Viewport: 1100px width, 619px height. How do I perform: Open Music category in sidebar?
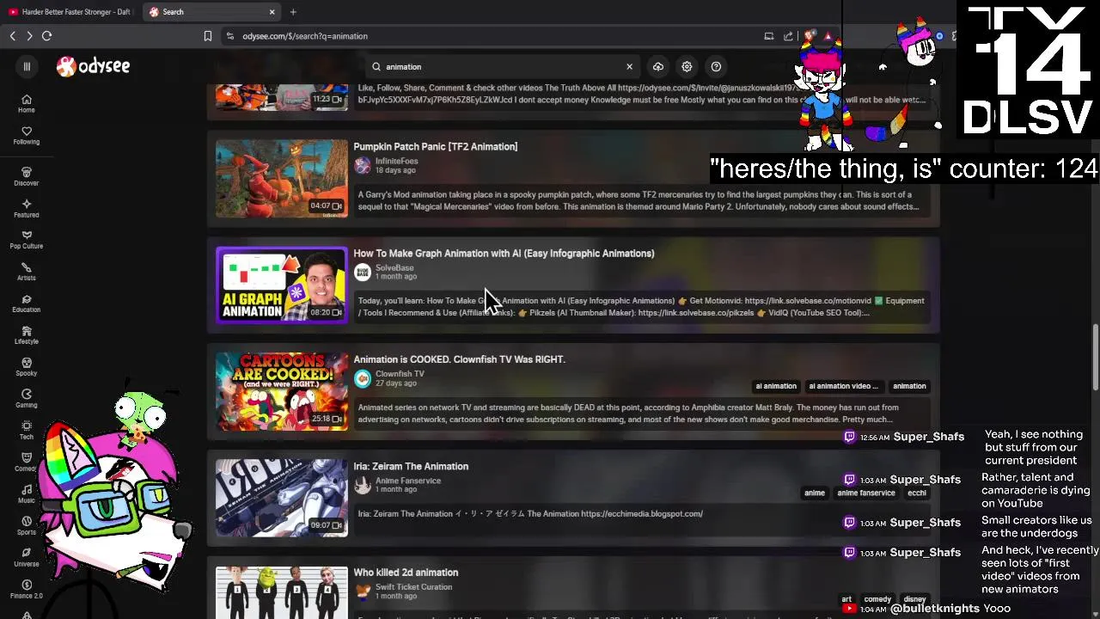tap(27, 494)
